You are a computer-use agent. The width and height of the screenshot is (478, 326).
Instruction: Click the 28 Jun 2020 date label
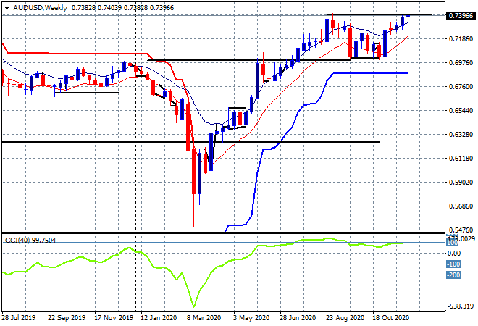coord(298,318)
